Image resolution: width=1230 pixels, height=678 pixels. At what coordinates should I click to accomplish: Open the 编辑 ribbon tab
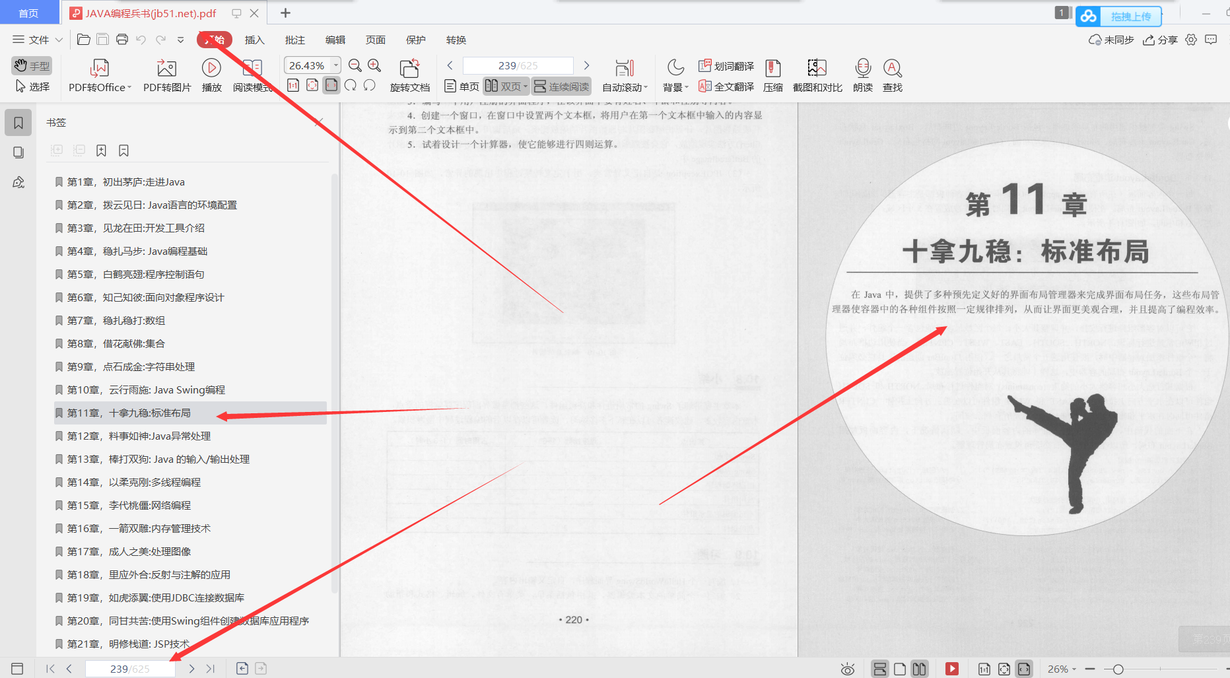point(335,40)
